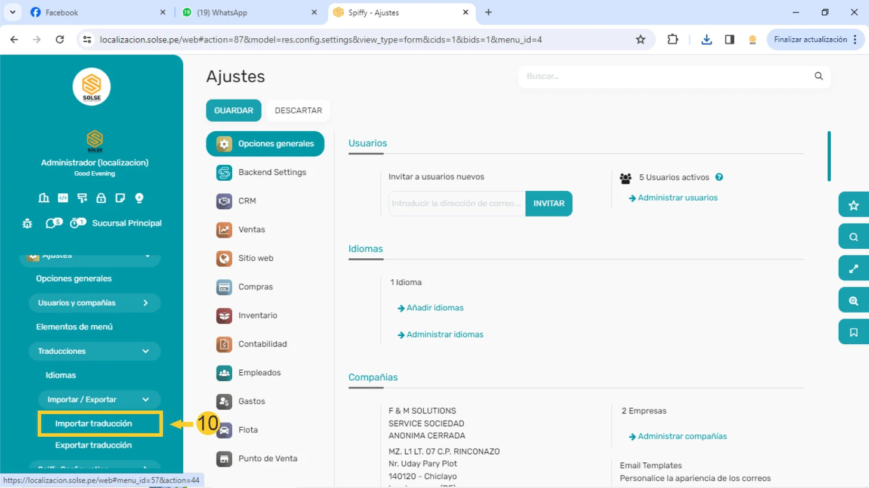The height and width of the screenshot is (488, 869).
Task: Open the lightbulb icon in the sidebar
Action: (139, 198)
